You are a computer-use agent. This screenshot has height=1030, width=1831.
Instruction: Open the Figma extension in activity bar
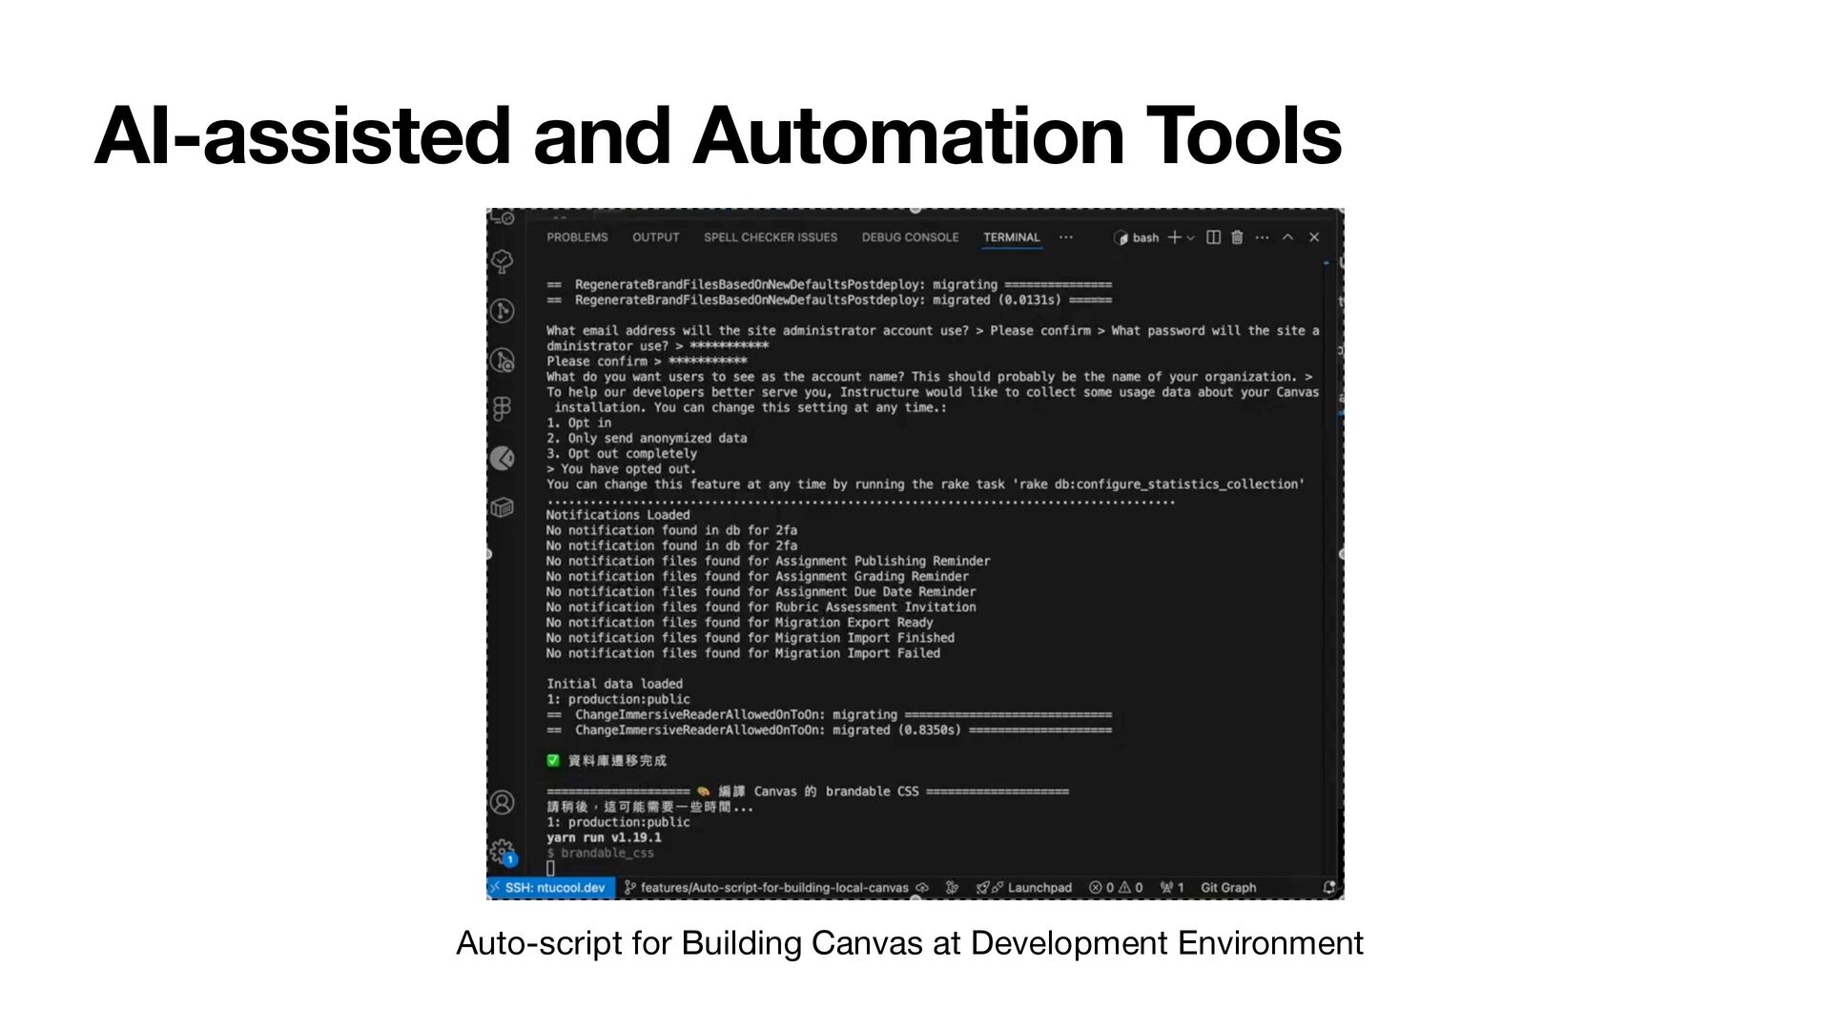(x=503, y=409)
